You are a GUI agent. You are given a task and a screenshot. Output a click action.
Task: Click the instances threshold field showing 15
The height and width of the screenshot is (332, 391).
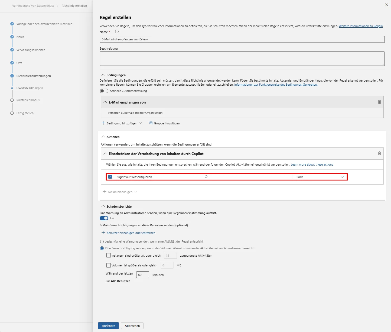(x=170, y=255)
